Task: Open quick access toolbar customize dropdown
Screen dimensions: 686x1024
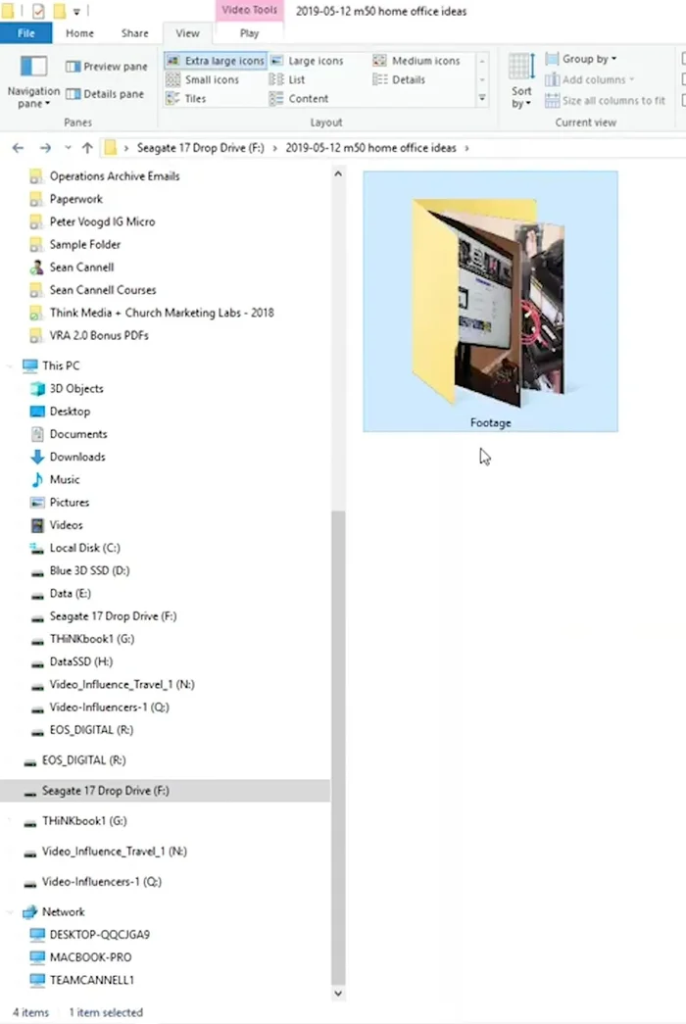Action: point(75,11)
